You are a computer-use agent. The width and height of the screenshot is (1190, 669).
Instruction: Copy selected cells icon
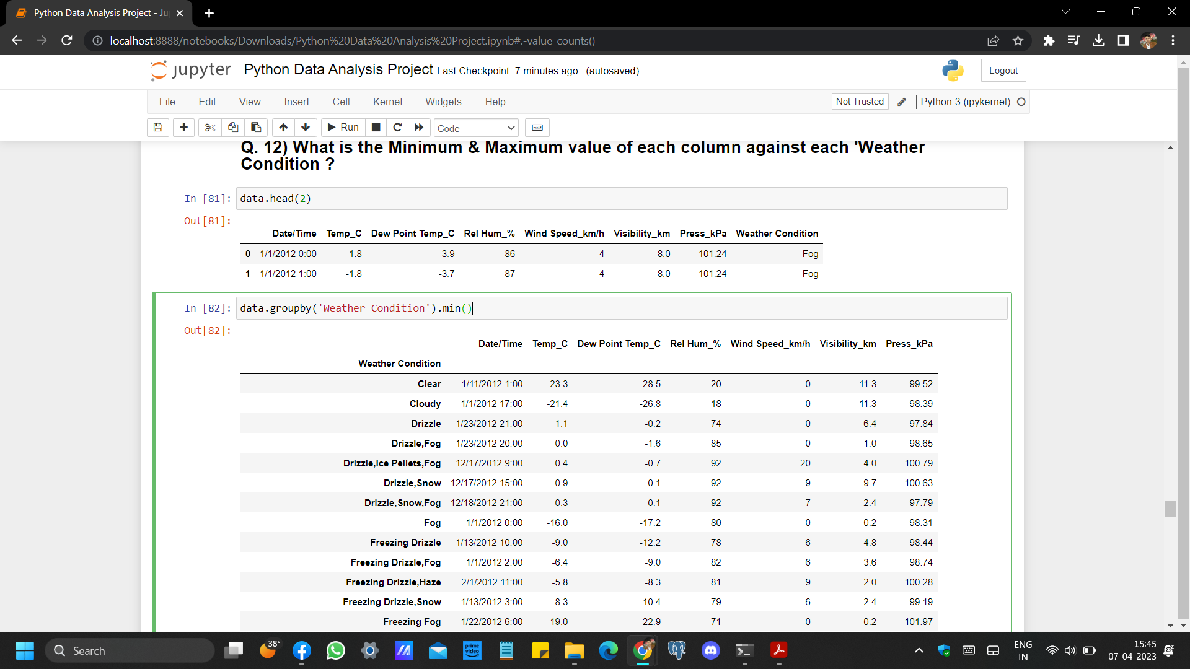click(233, 128)
